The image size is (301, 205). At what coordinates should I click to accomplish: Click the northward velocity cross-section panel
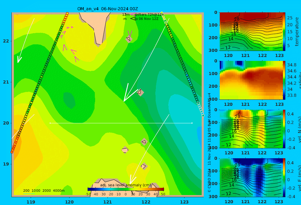click(x=251, y=129)
